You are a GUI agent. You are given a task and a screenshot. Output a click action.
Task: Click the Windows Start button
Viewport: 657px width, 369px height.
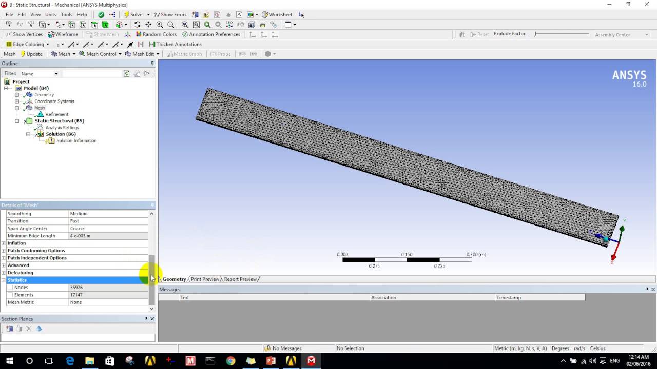[10, 361]
